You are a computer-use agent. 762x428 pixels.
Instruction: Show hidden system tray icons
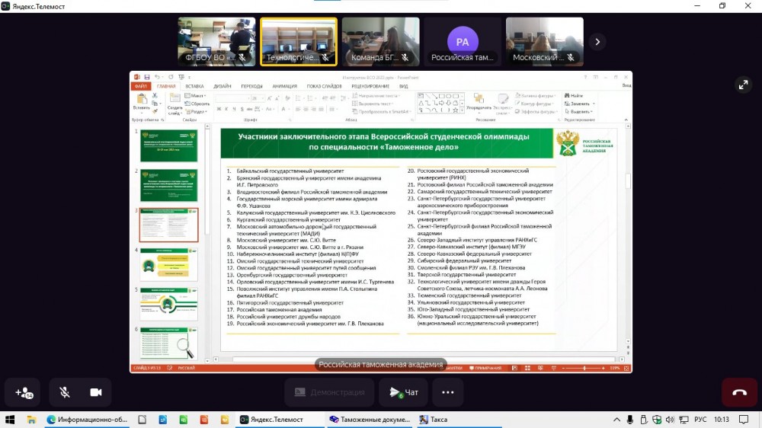pyautogui.click(x=616, y=420)
